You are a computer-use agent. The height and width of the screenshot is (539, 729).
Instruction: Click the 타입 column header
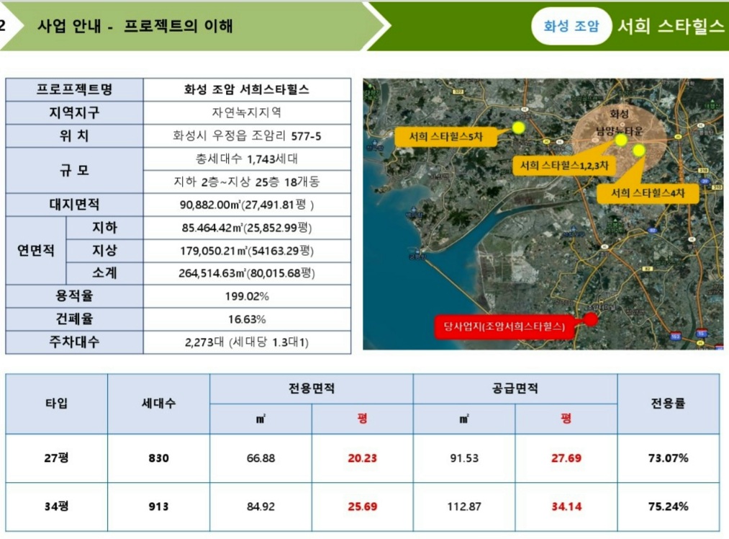[x=57, y=403]
